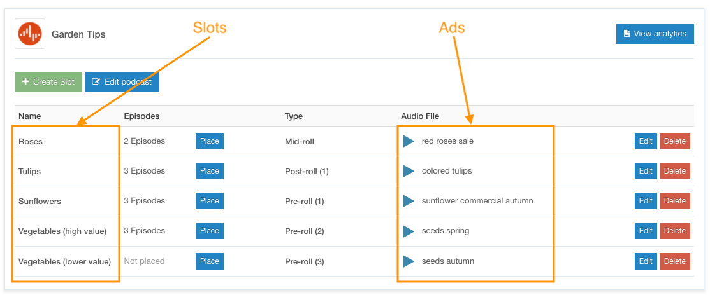This screenshot has height=295, width=710.
Task: Open View analytics
Action: coord(655,34)
